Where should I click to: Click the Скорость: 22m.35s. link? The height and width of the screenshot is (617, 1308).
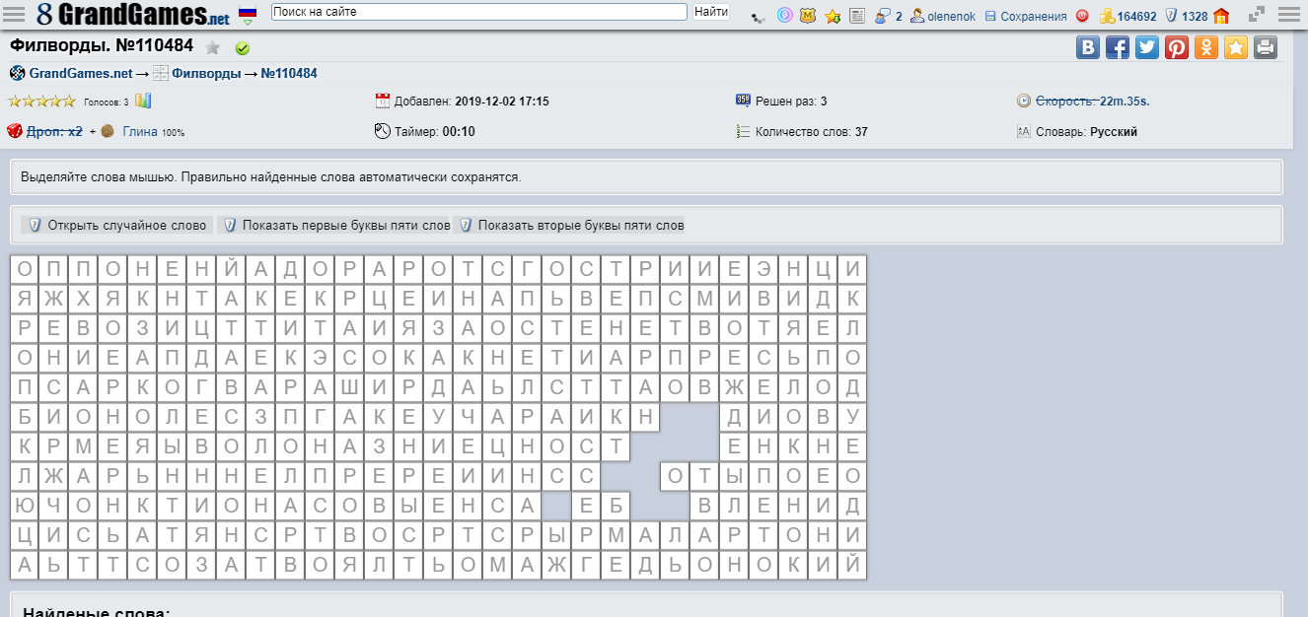click(x=1093, y=101)
